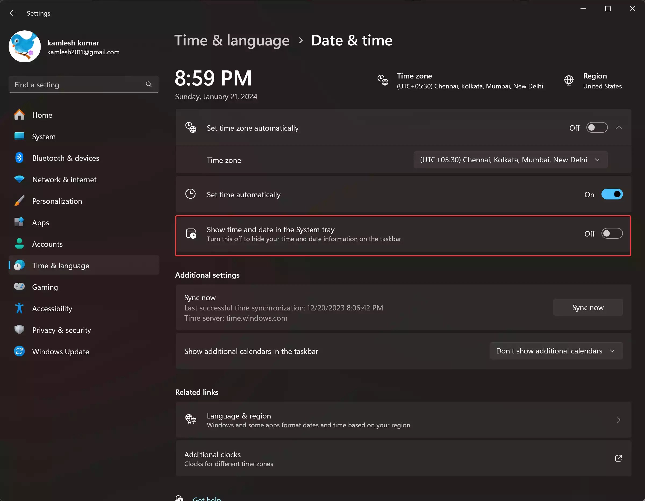
Task: Open Privacy & security settings
Action: pyautogui.click(x=62, y=330)
